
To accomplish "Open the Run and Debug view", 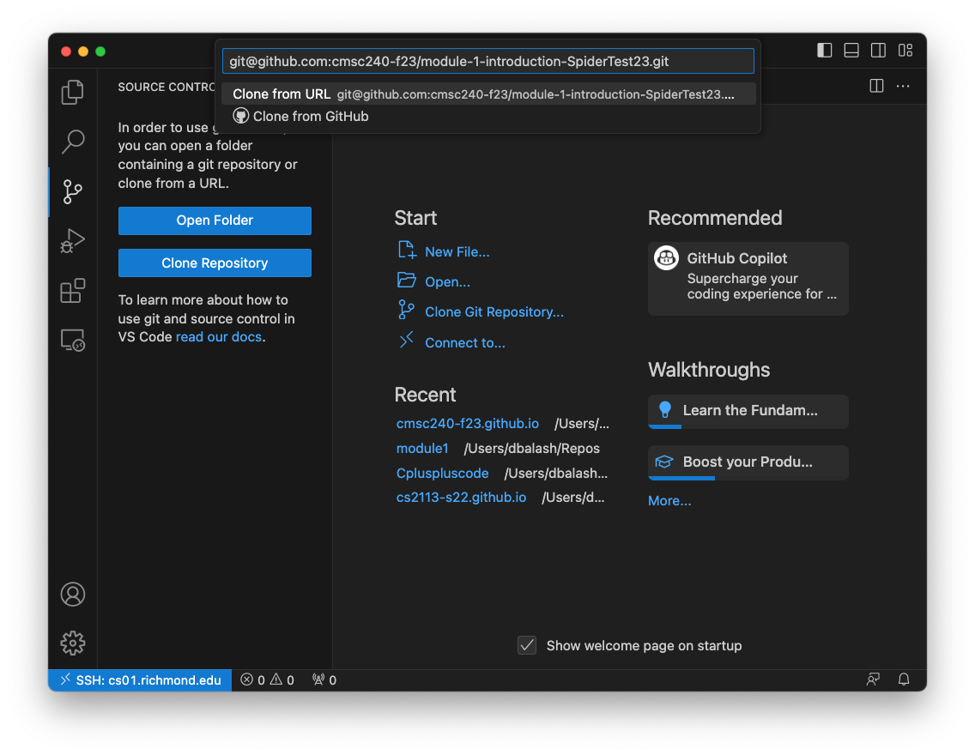I will 73,241.
